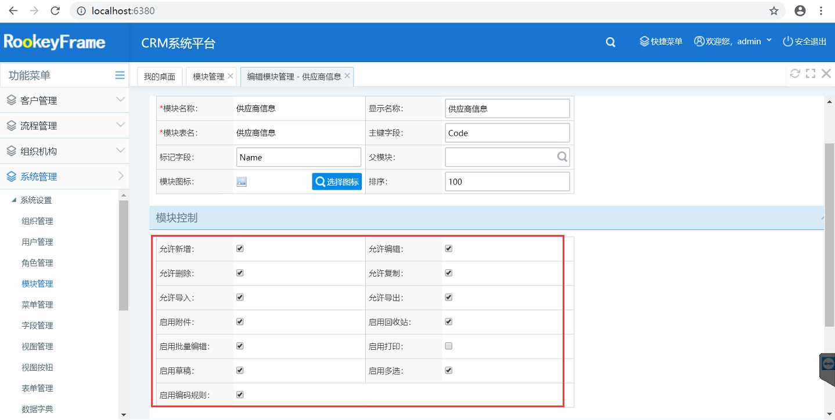This screenshot has height=420, width=835.
Task: Toggle 启用批量编辑 checkbox
Action: coord(240,346)
